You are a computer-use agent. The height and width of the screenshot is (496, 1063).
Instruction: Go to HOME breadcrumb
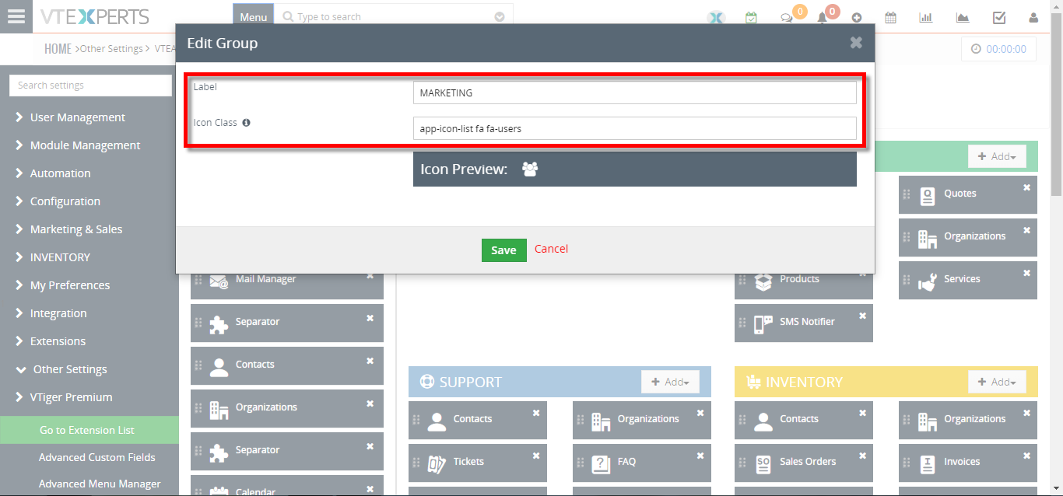(x=58, y=48)
